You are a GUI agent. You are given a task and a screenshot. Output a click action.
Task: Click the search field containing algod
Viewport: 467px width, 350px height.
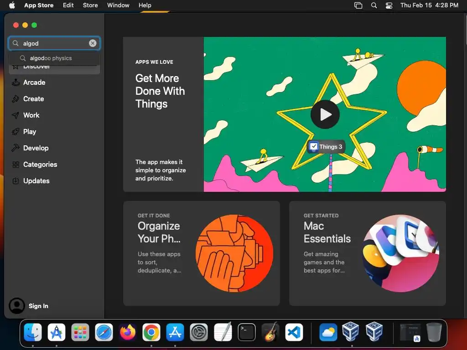pyautogui.click(x=54, y=43)
